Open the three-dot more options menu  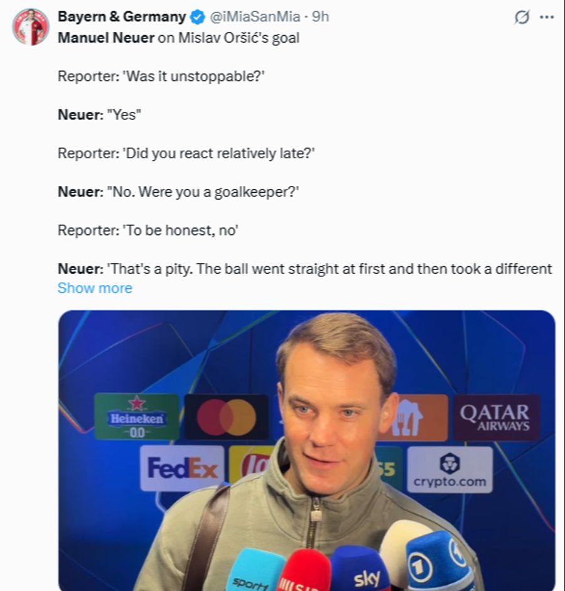547,17
